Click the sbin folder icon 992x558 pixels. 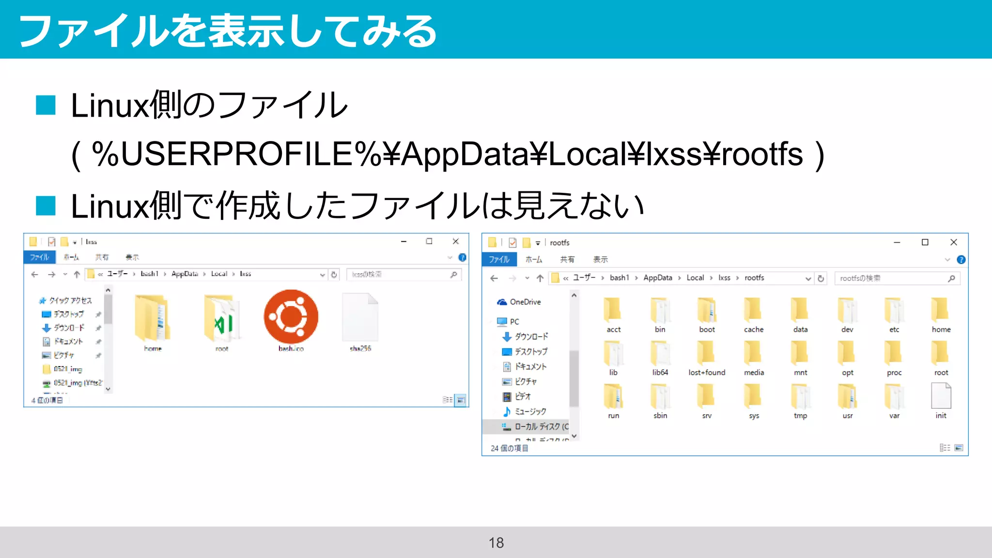660,396
